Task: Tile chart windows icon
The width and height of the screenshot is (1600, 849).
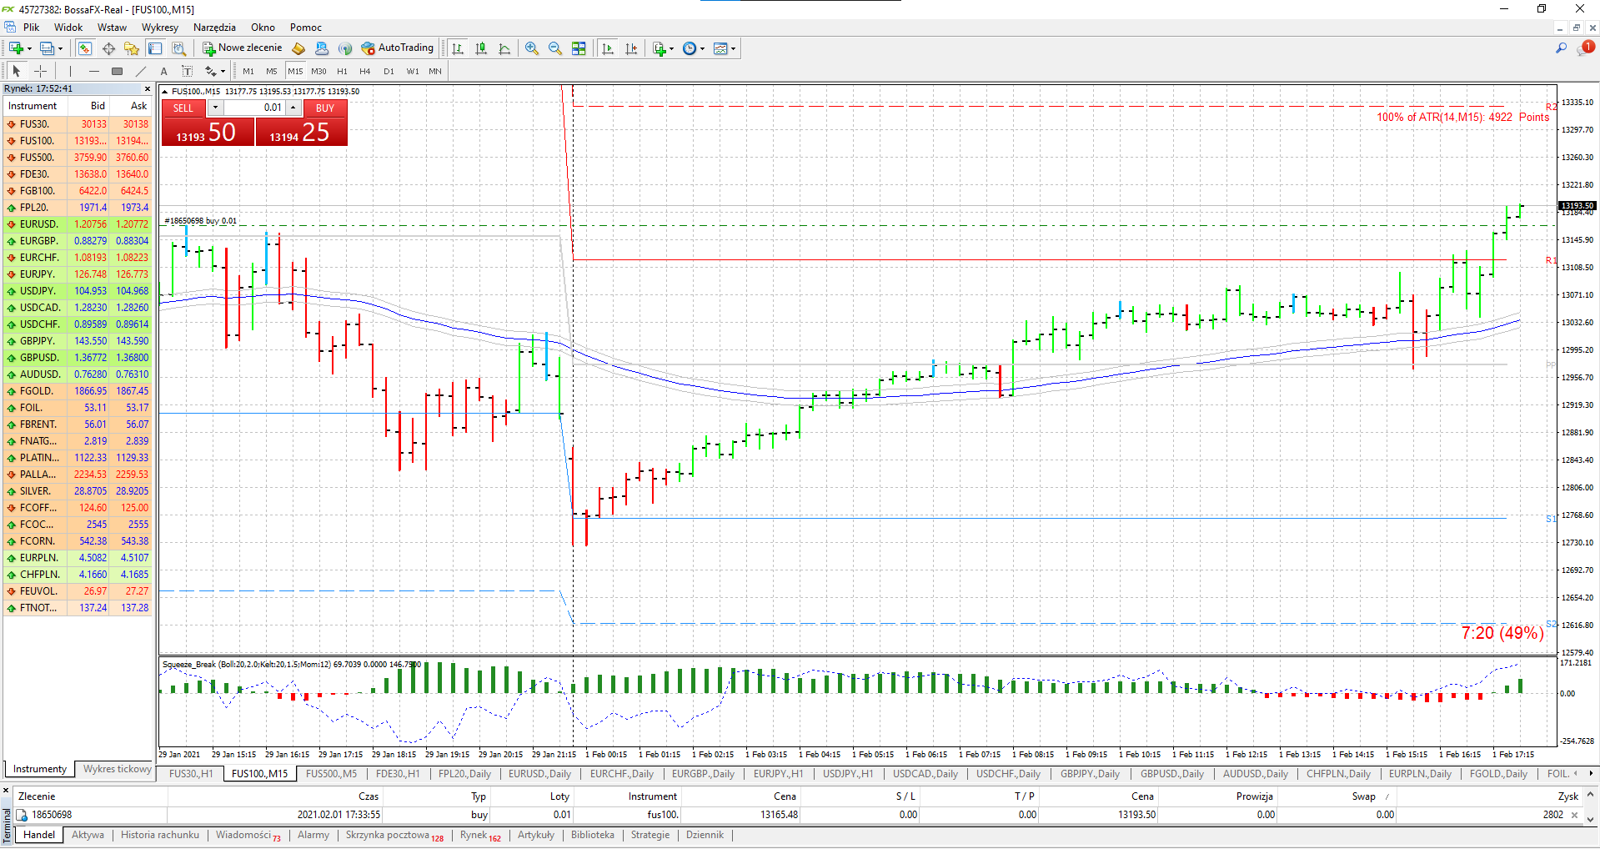Action: click(x=579, y=48)
